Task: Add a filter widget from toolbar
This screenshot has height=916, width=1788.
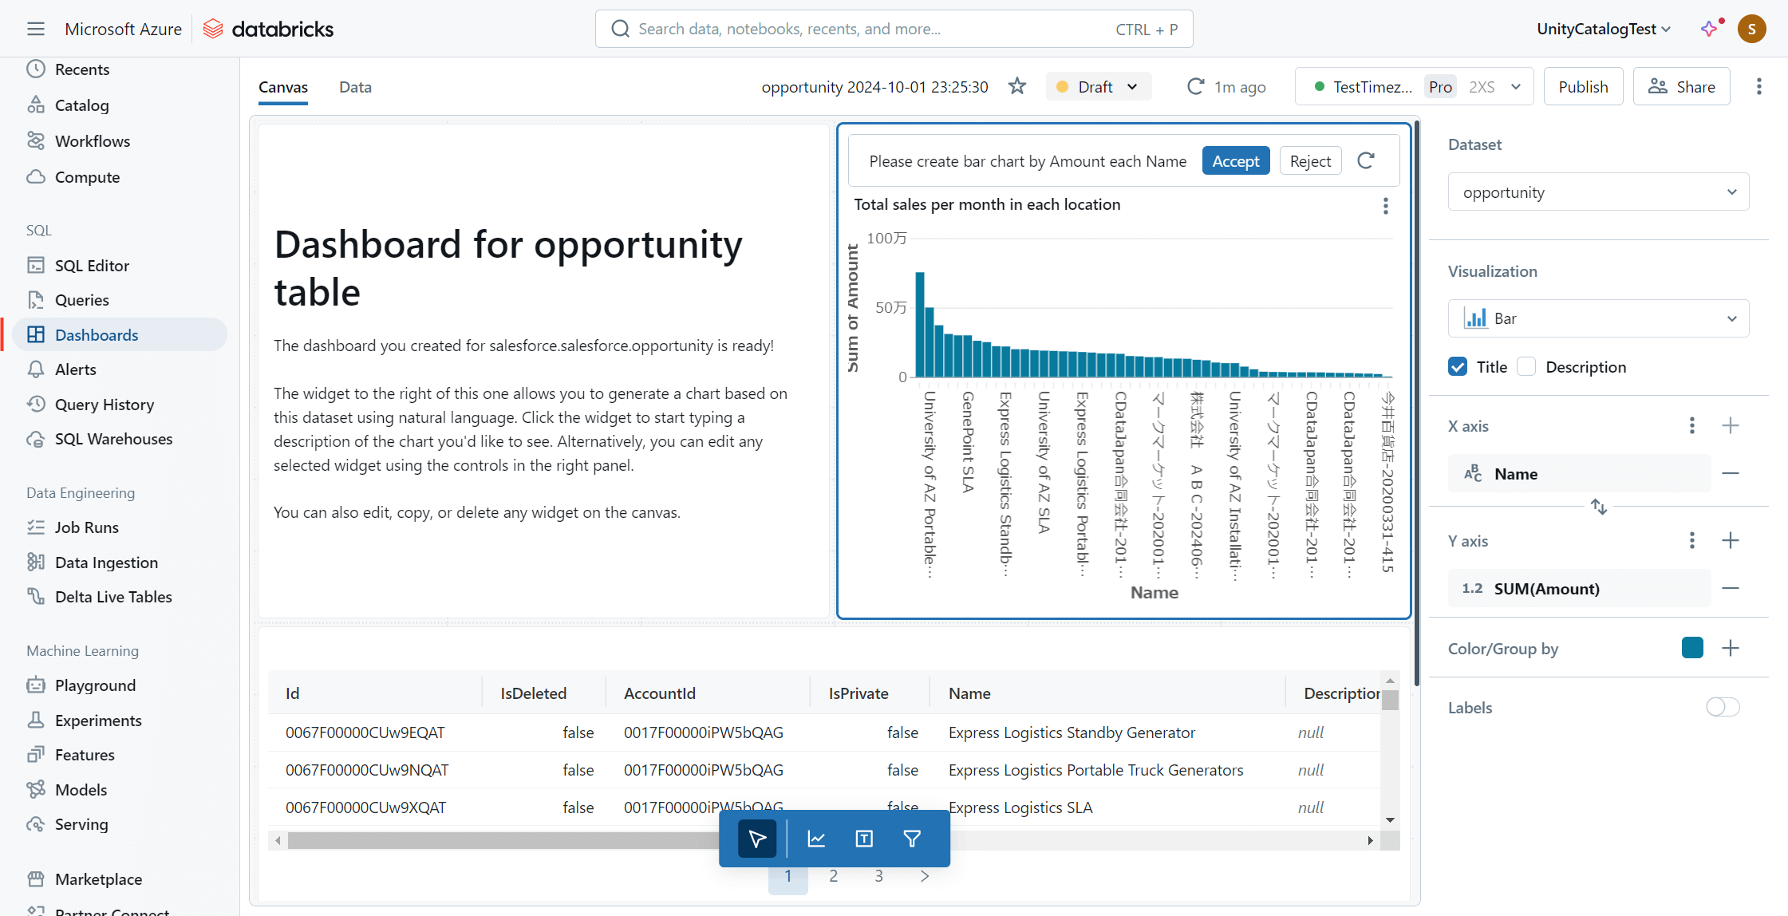Action: pos(912,839)
